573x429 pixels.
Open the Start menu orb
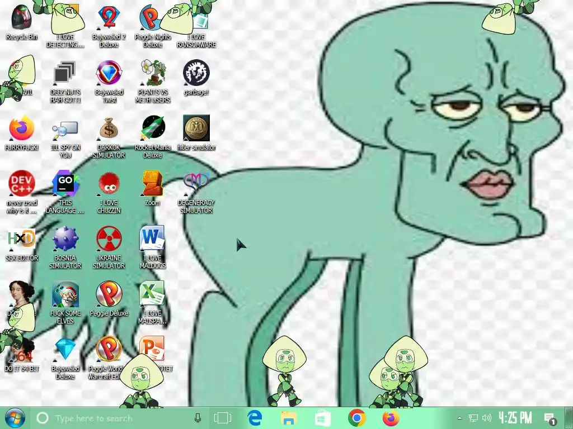tap(14, 418)
